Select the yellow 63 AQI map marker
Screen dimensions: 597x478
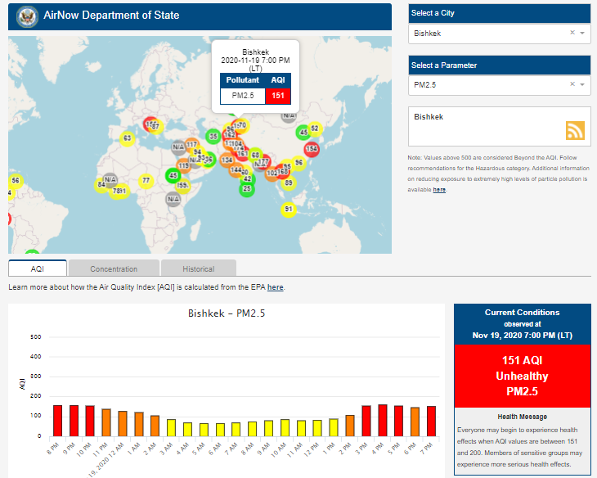[x=127, y=138]
